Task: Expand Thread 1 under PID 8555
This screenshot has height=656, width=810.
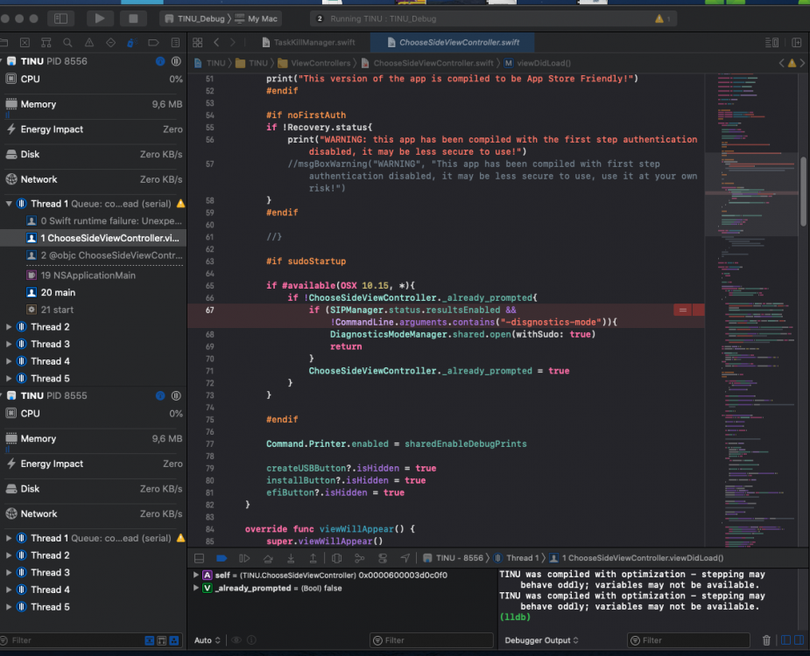Action: 9,538
